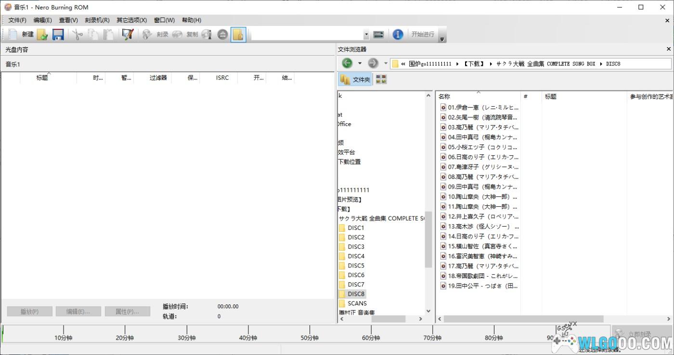The image size is (674, 355).
Task: Select the DISC5 folder in tree
Action: 356,266
